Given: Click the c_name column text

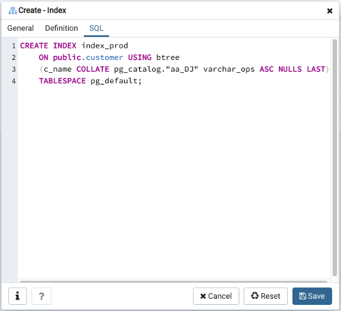Looking at the screenshot, I should pyautogui.click(x=57, y=69).
